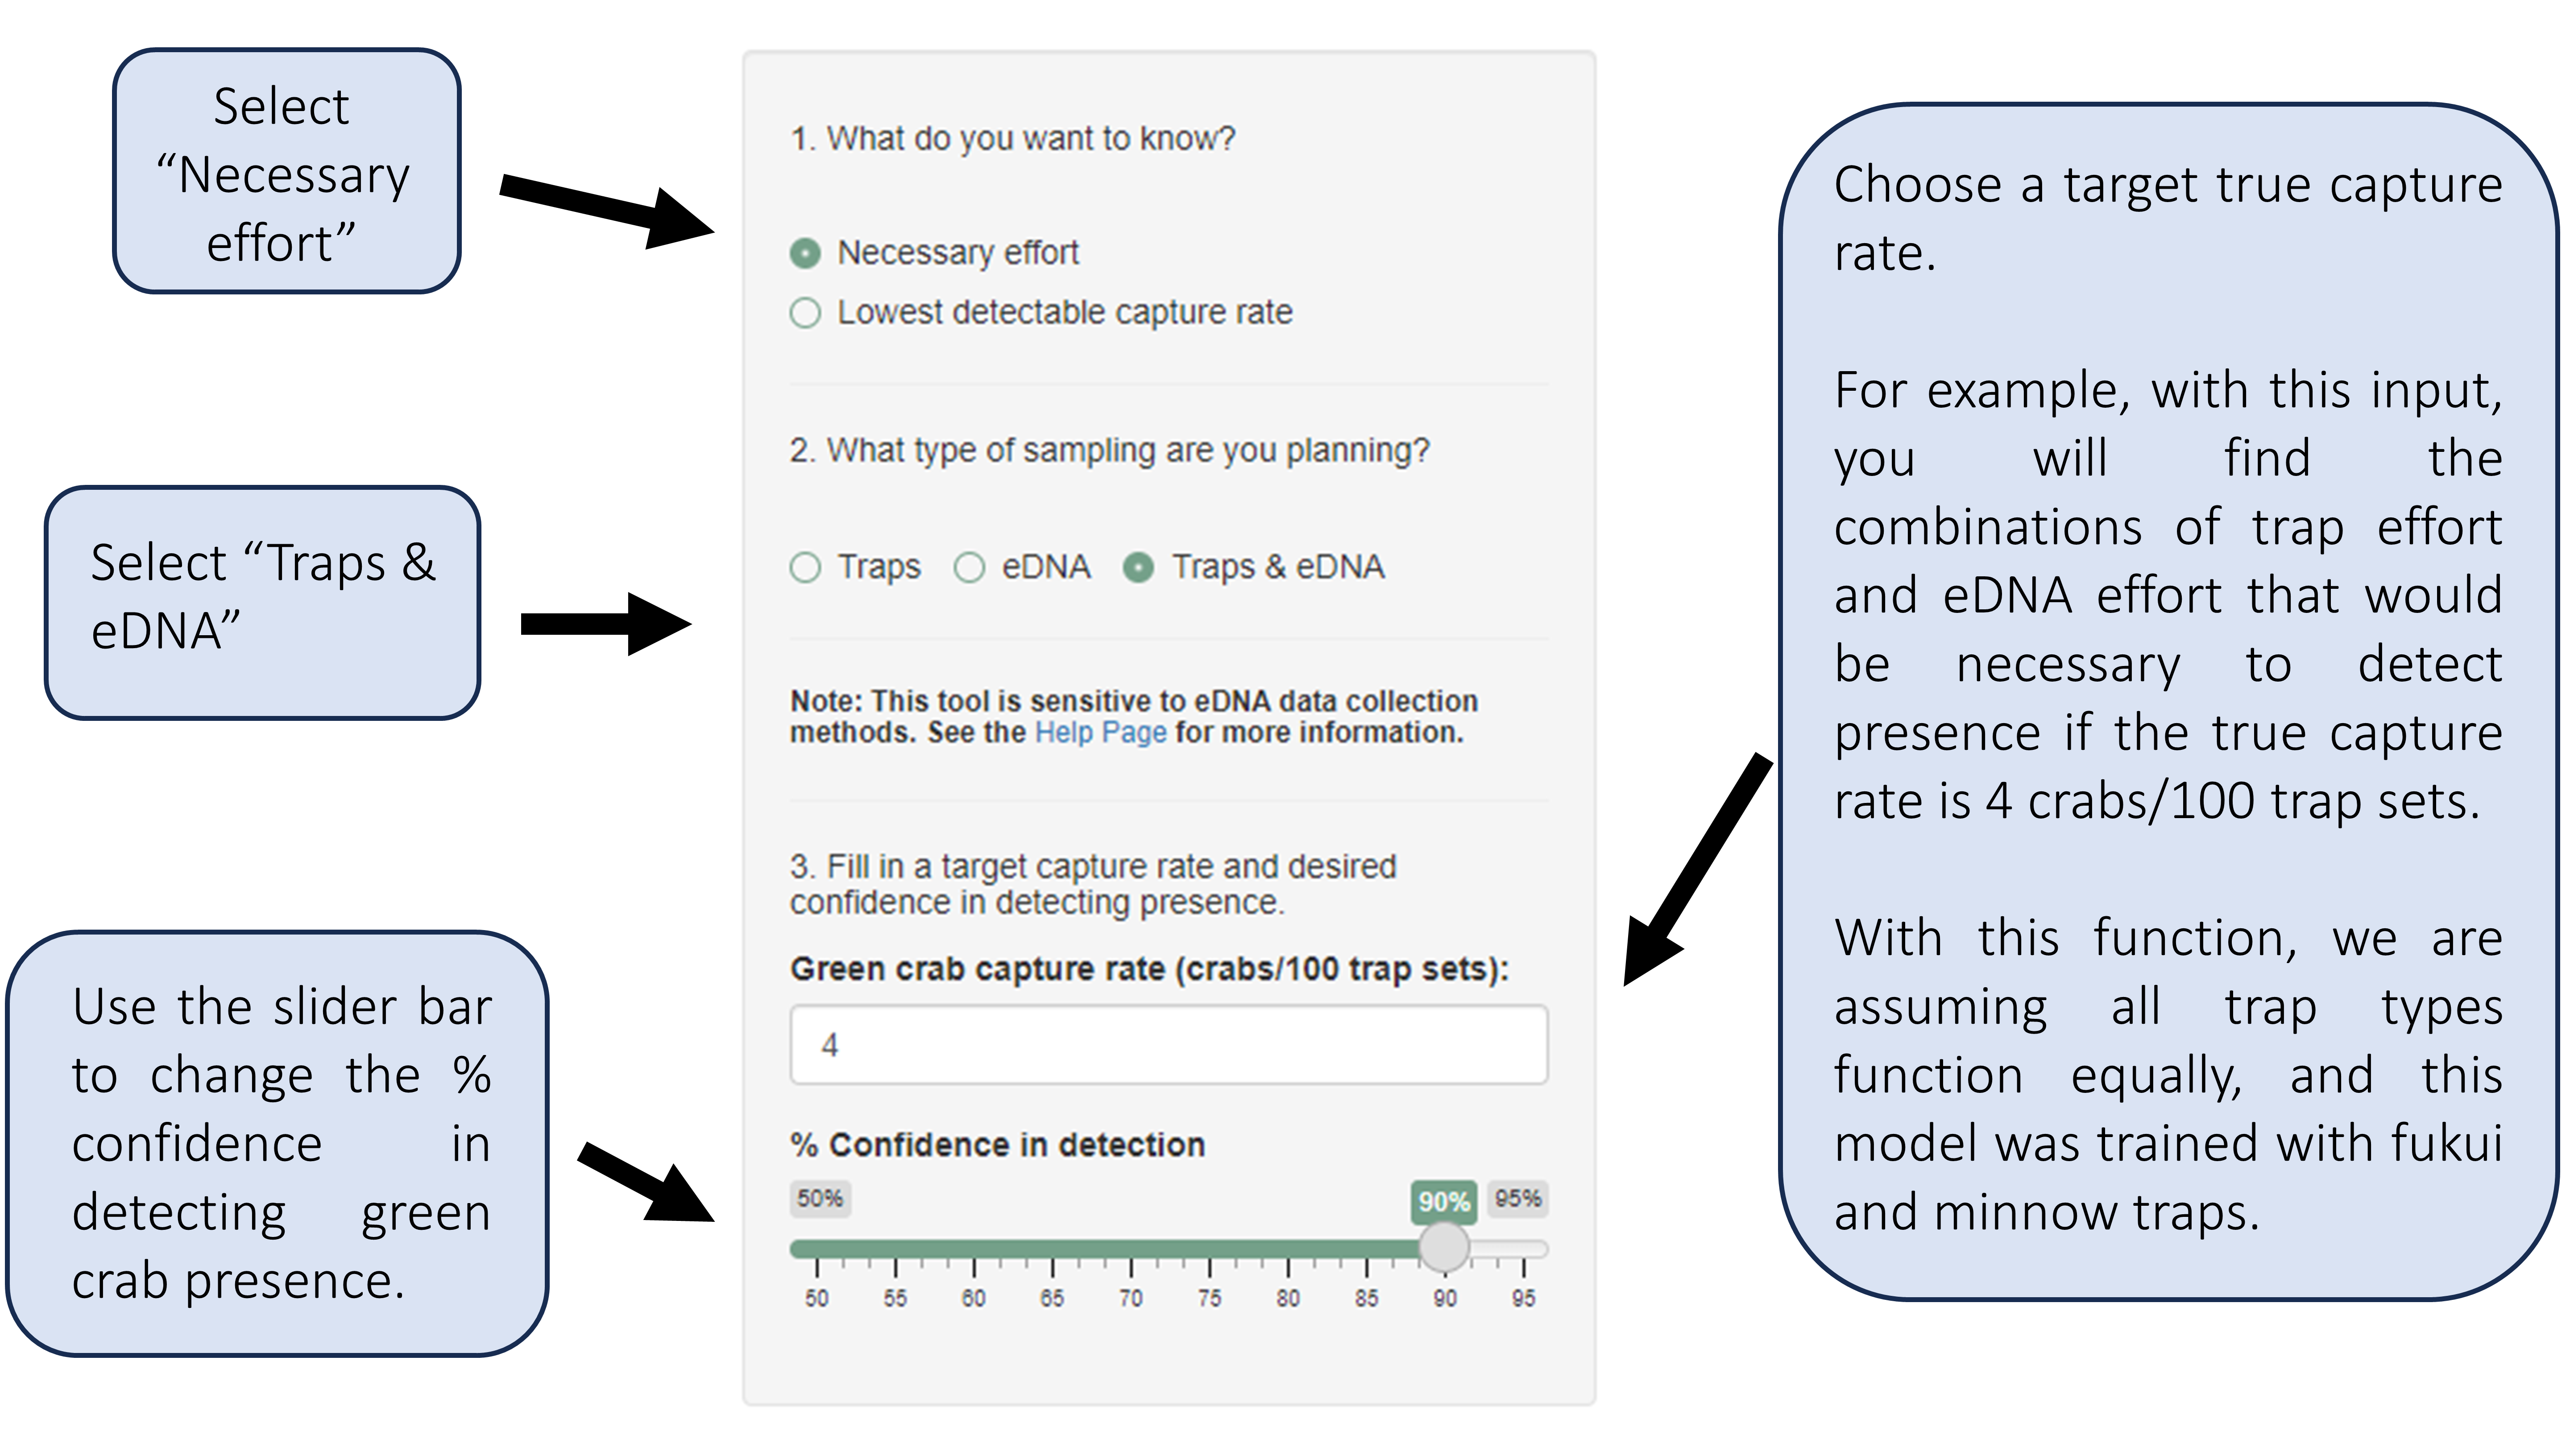Set confidence slider to the 95 tick
Image resolution: width=2570 pixels, height=1456 pixels.
coord(1523,1249)
